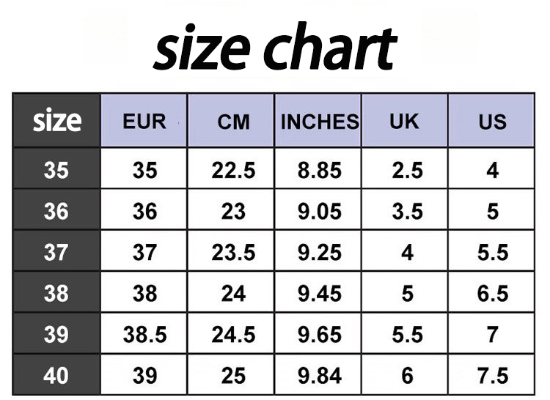Select the 38.5 EUR cell
Image resolution: width=550 pixels, height=400 pixels.
[x=144, y=333]
